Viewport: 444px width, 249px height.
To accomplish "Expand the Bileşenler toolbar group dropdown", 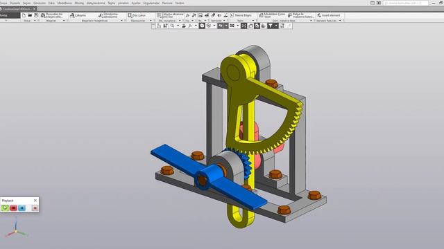I will 64,21.
